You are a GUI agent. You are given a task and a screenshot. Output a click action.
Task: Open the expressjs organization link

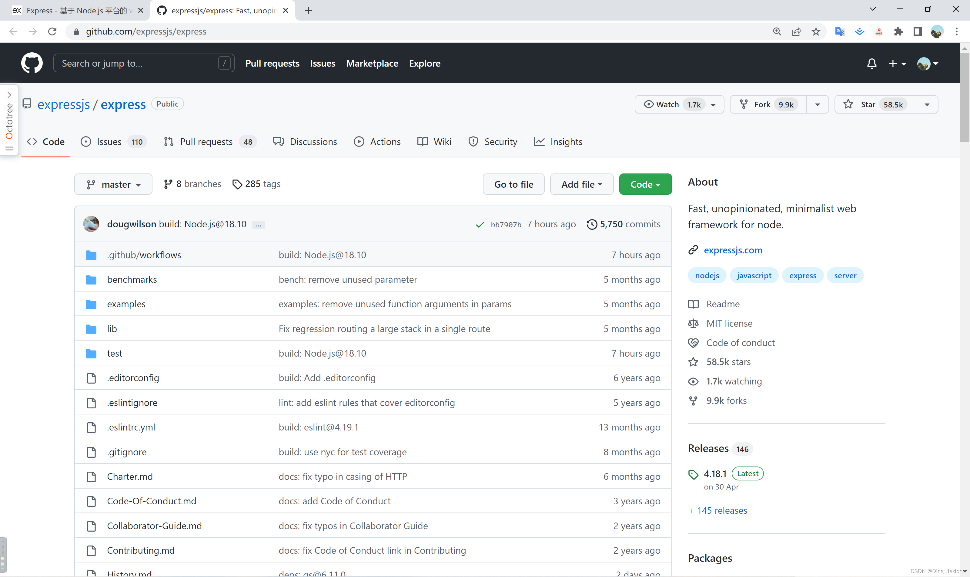coord(63,104)
